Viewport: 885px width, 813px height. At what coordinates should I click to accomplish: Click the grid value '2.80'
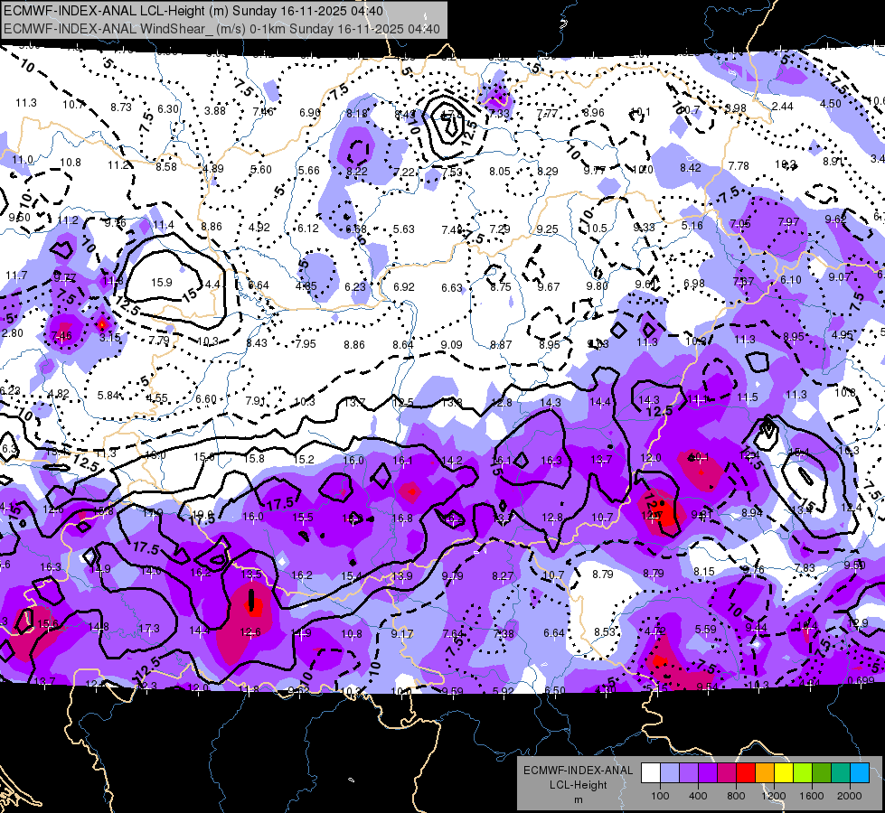click(x=13, y=332)
